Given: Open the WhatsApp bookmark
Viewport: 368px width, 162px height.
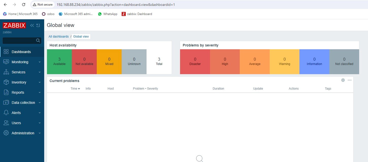Looking at the screenshot, I should click(108, 14).
